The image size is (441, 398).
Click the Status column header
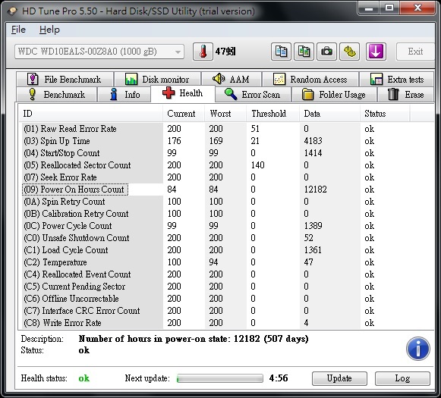click(385, 114)
